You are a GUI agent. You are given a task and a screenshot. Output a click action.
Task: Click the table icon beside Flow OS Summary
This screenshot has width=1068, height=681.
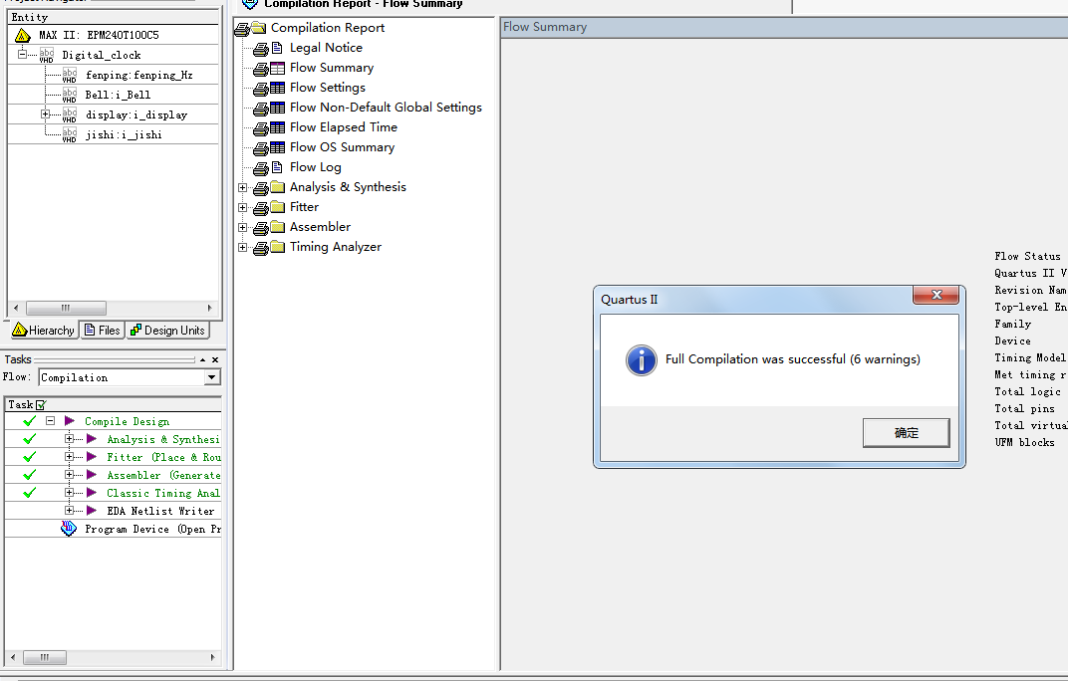click(277, 147)
